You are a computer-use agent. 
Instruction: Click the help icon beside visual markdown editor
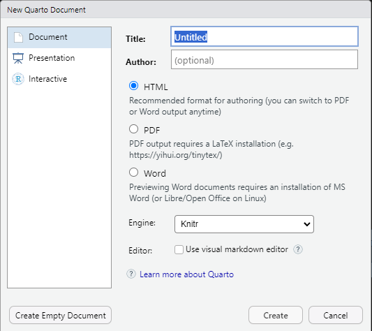(x=298, y=249)
